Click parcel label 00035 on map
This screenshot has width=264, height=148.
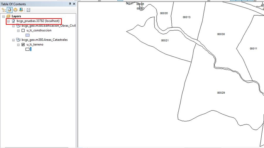coord(164,13)
